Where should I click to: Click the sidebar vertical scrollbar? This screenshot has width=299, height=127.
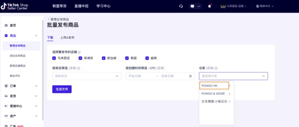click(43, 70)
